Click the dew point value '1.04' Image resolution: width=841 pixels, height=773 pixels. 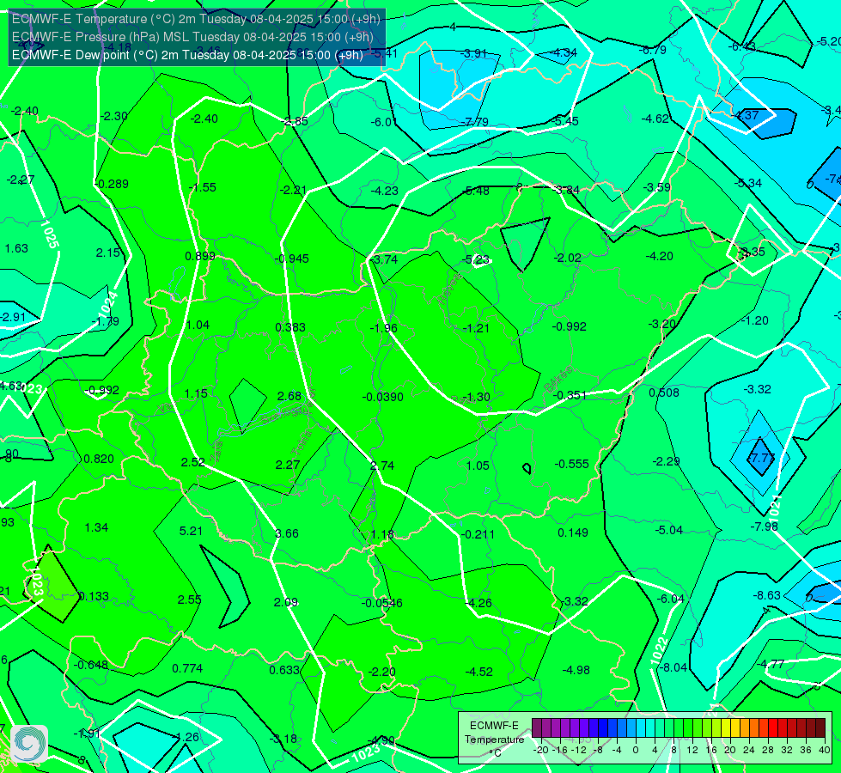click(x=198, y=325)
